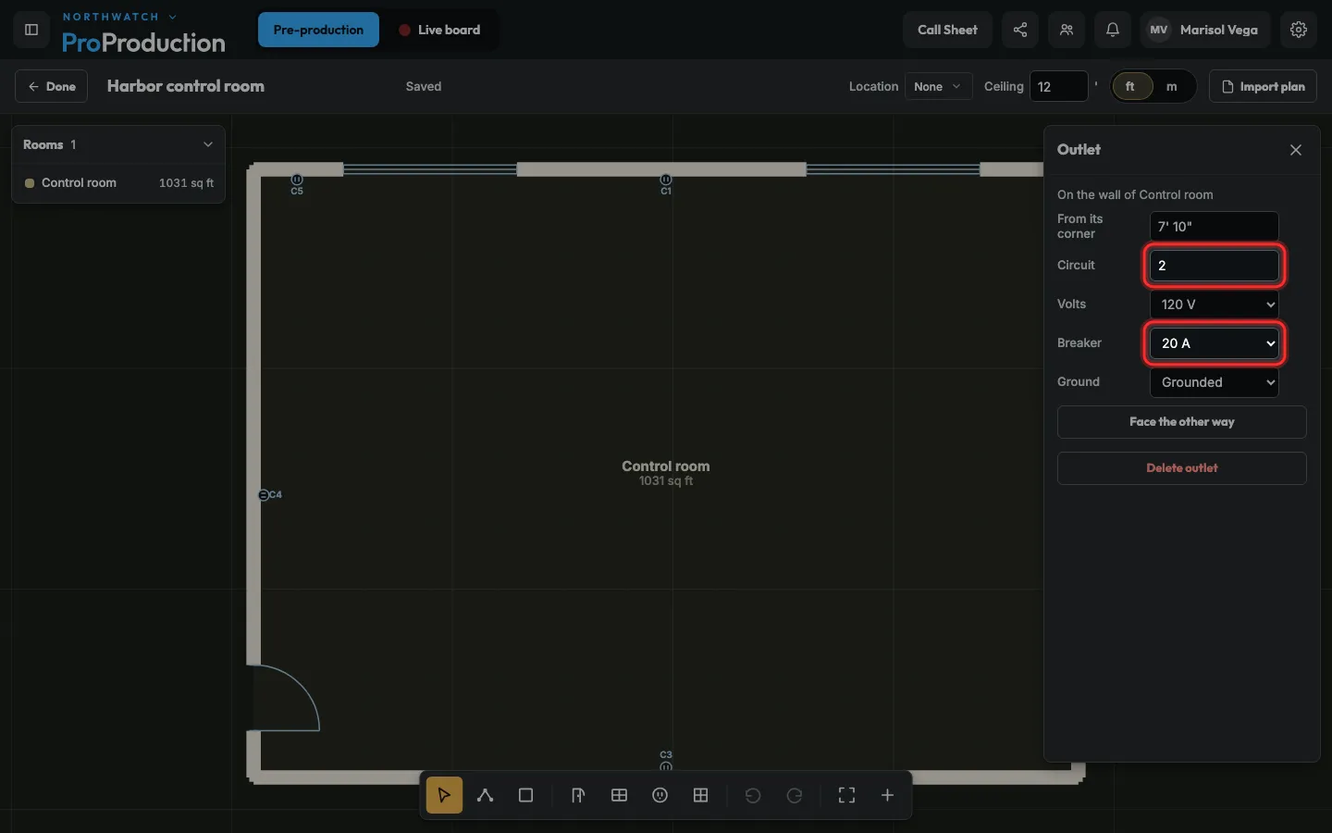Open the Location None dropdown
1332x833 pixels.
[x=938, y=86]
